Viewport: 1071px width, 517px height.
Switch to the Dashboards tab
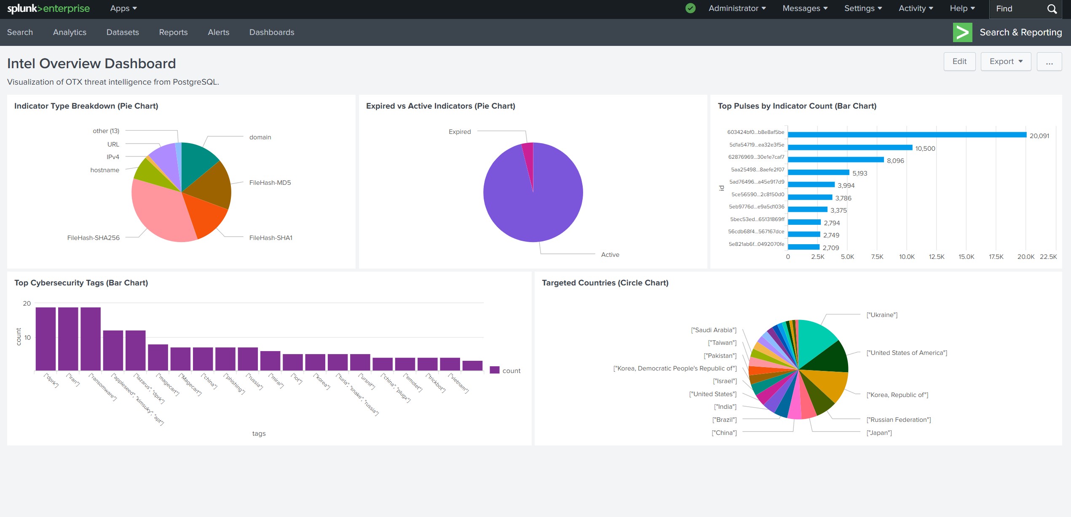pyautogui.click(x=271, y=32)
